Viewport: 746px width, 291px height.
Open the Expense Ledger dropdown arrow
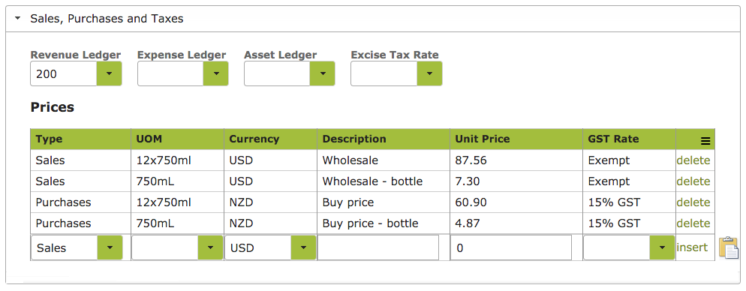click(x=215, y=73)
